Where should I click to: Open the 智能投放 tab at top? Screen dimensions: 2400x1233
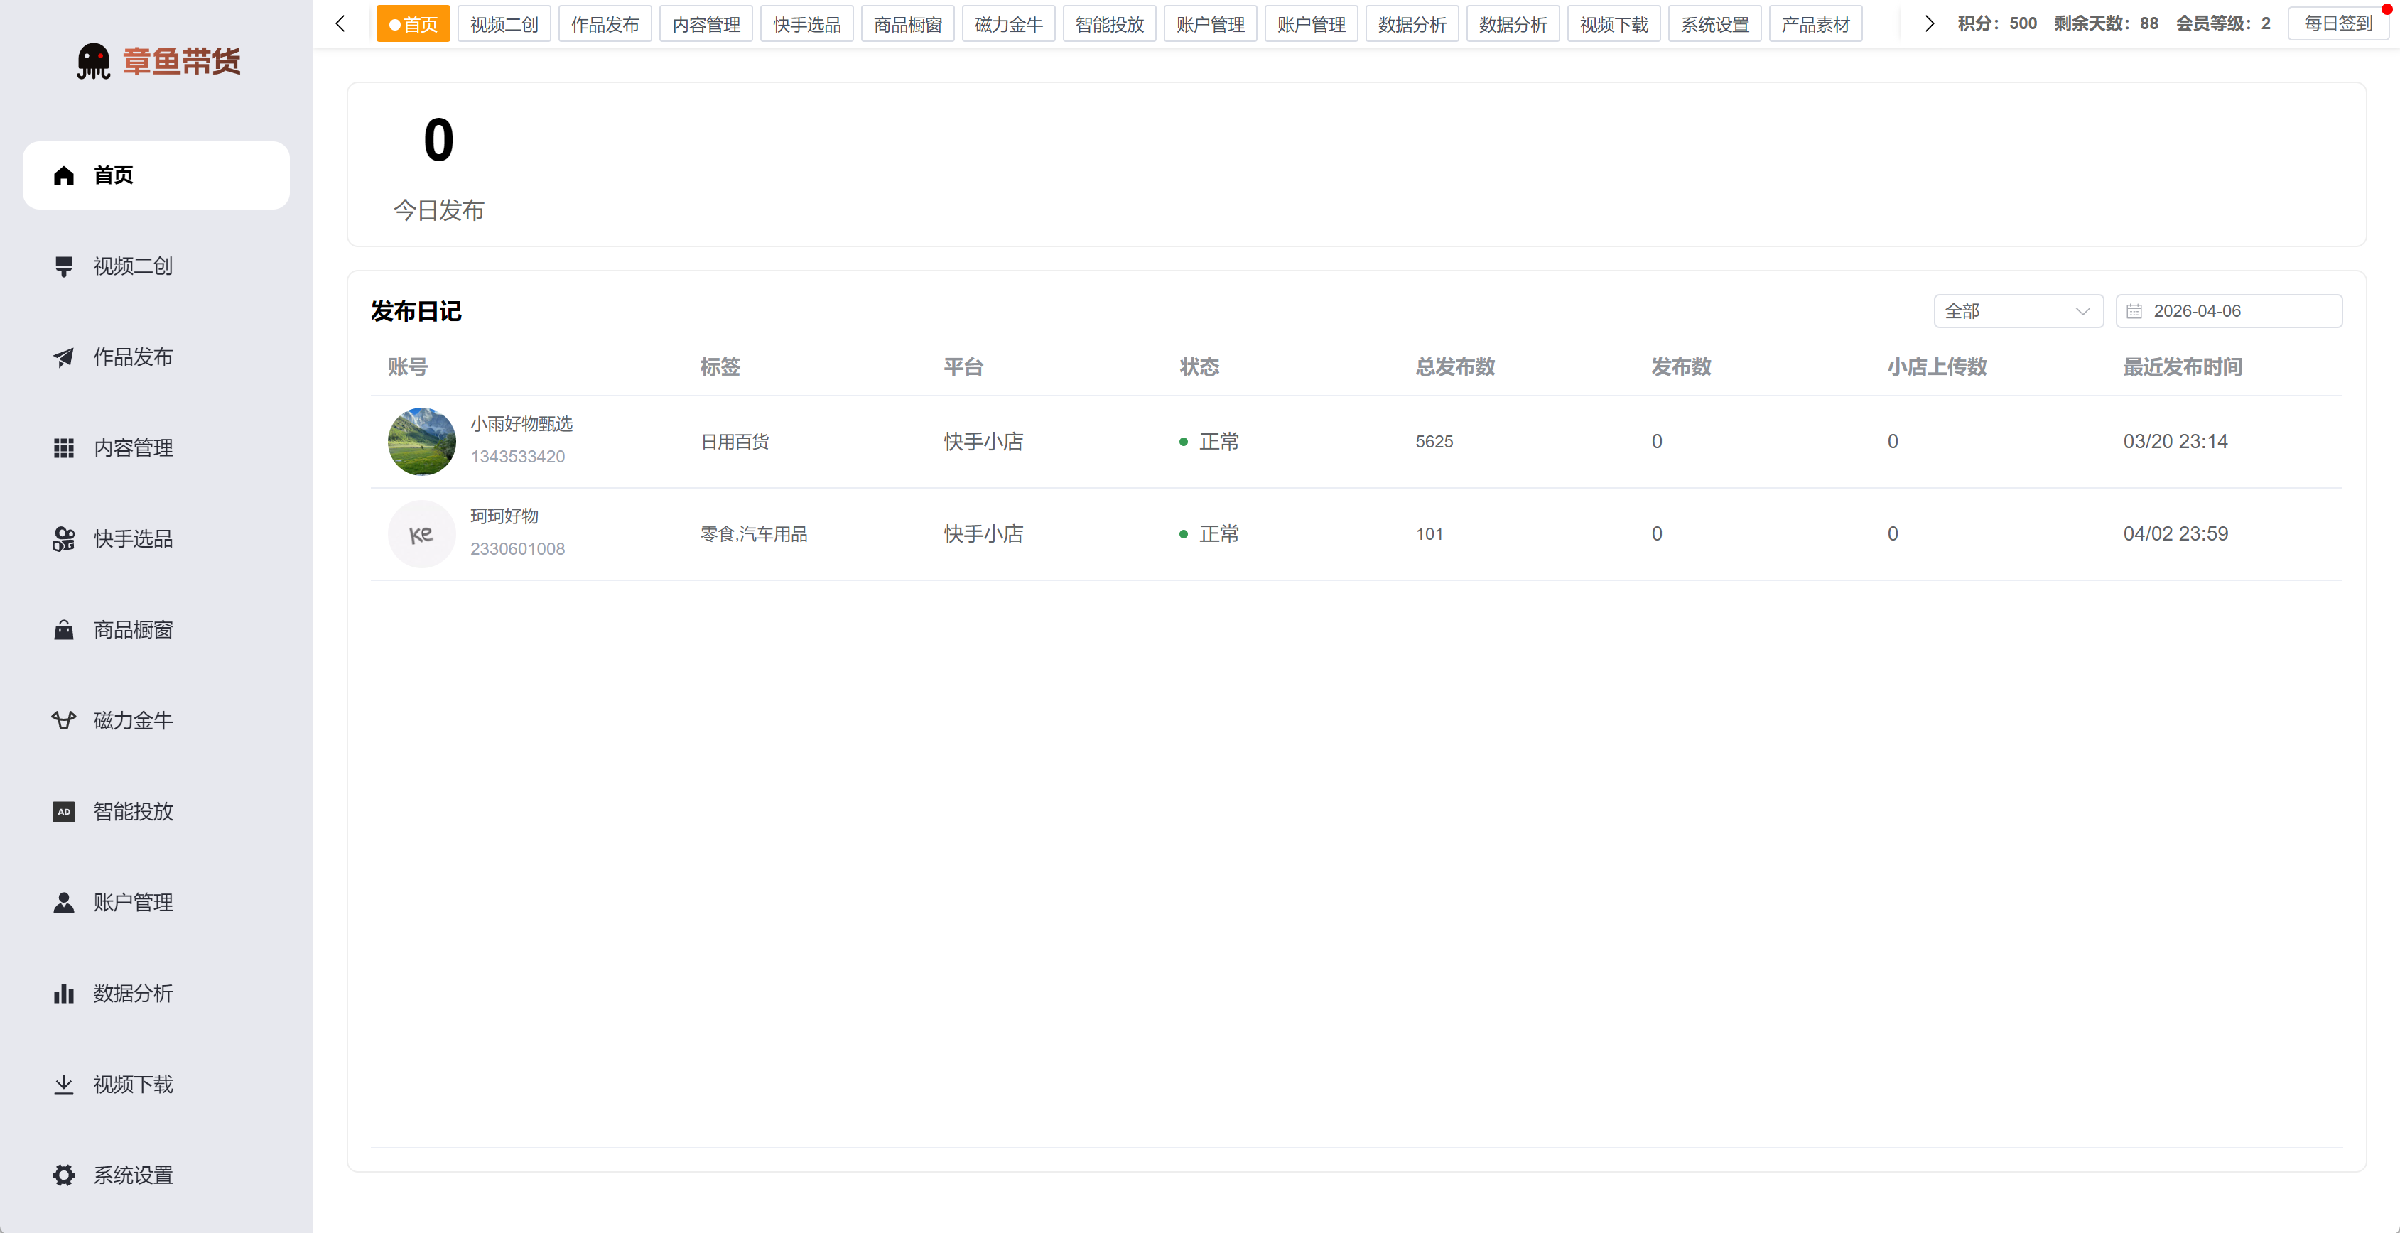1110,24
